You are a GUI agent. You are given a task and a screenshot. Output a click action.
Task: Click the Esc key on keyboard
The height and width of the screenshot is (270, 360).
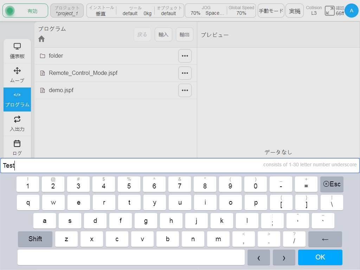point(332,184)
